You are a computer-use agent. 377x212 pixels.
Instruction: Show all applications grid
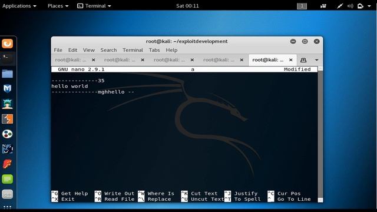tap(8, 207)
